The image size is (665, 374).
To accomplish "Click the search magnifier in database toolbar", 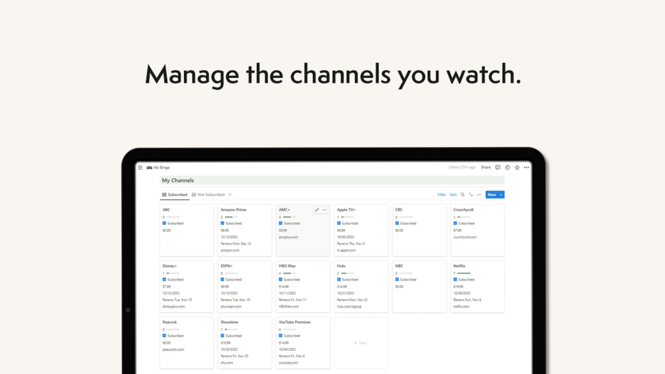I will click(x=463, y=195).
